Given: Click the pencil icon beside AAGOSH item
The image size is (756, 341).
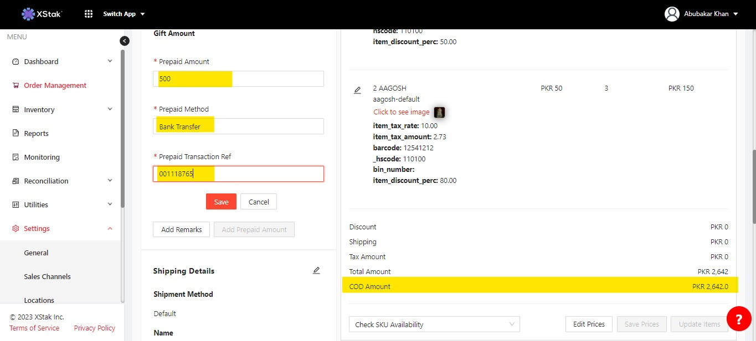Looking at the screenshot, I should coord(357,90).
